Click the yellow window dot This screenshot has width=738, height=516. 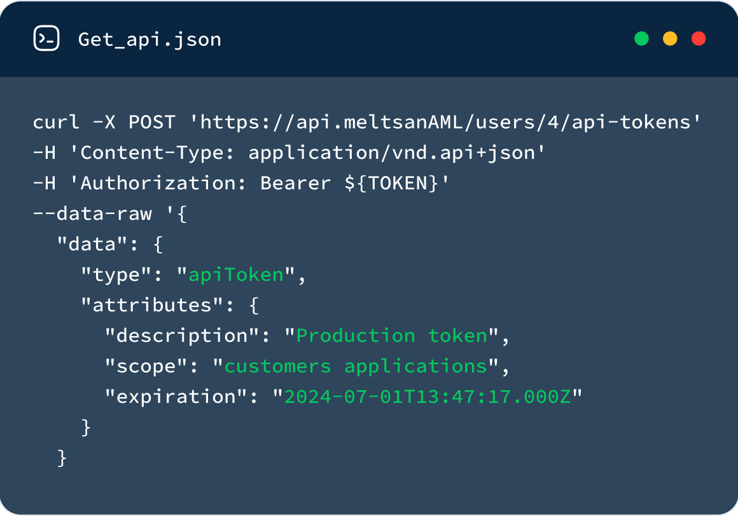point(670,39)
